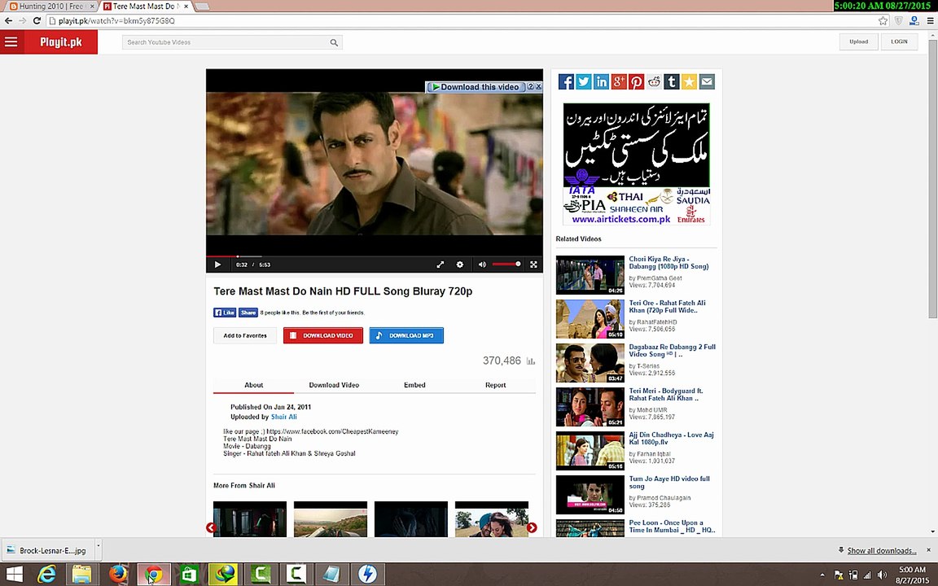The width and height of the screenshot is (938, 586).
Task: Switch to Hunting 2010 browser tab
Action: pyautogui.click(x=51, y=6)
